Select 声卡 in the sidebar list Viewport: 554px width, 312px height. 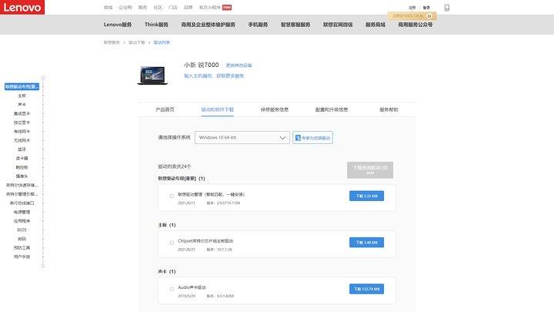coord(22,105)
